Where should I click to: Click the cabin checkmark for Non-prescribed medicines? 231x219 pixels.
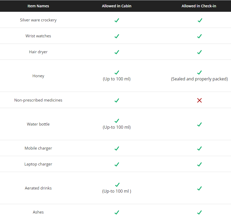(x=117, y=100)
